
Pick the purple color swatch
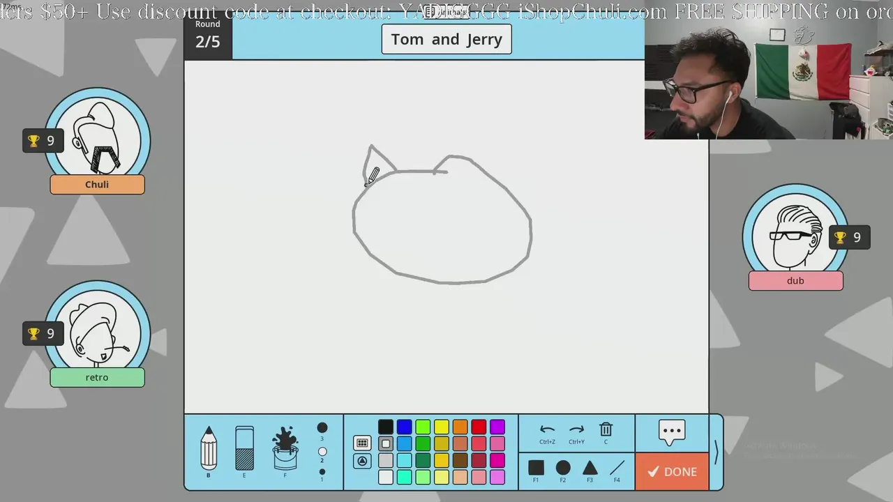[497, 427]
